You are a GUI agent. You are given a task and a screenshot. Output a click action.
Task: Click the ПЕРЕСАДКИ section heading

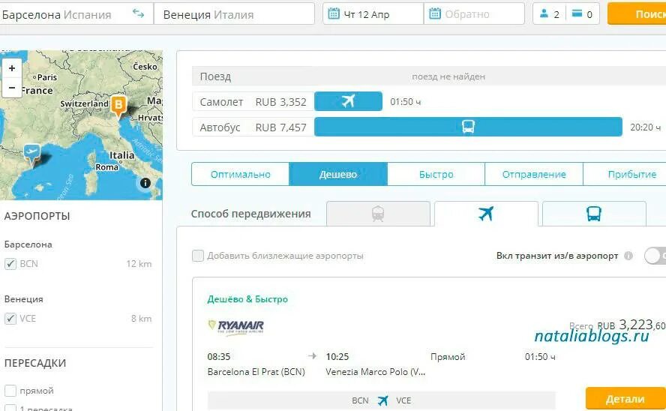pos(35,363)
